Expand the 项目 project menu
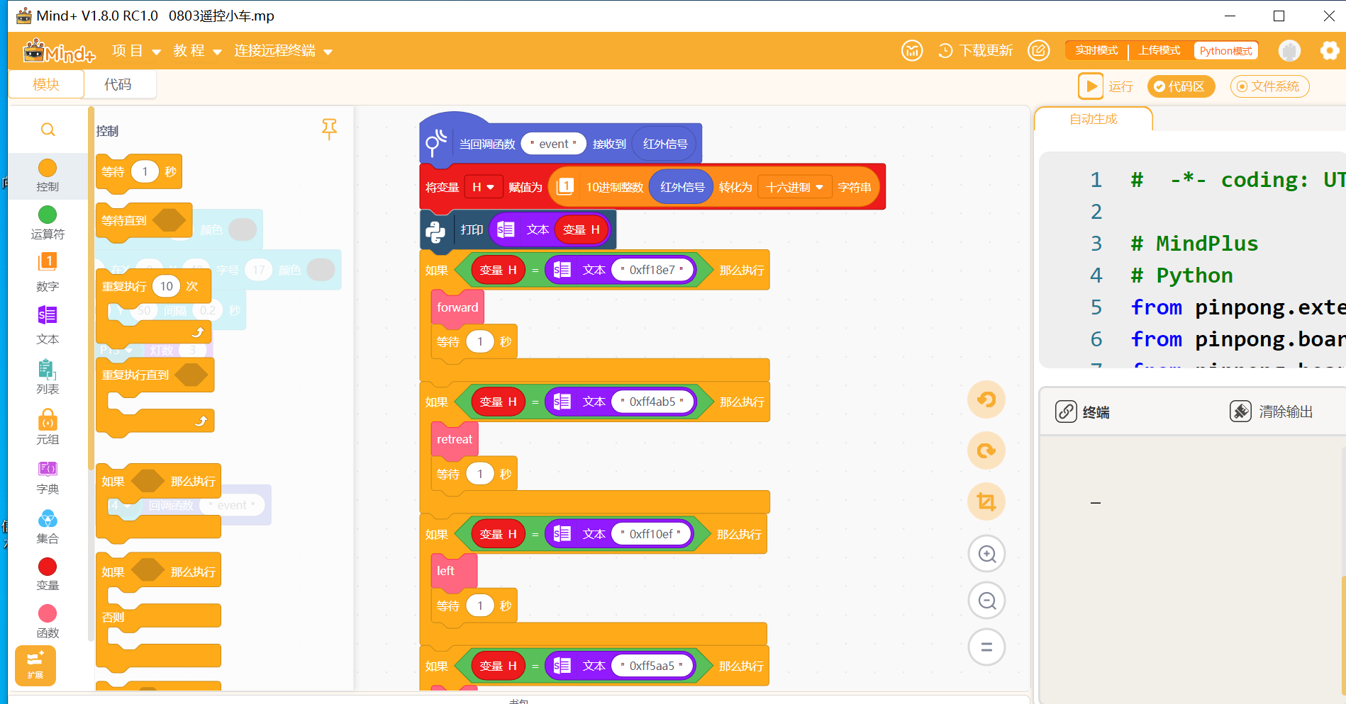 pos(136,51)
